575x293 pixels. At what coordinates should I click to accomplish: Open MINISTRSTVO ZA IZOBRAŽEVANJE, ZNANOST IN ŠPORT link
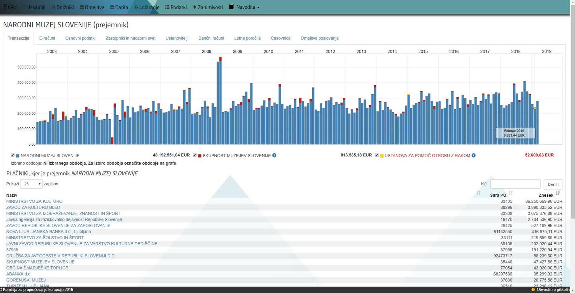pyautogui.click(x=63, y=214)
